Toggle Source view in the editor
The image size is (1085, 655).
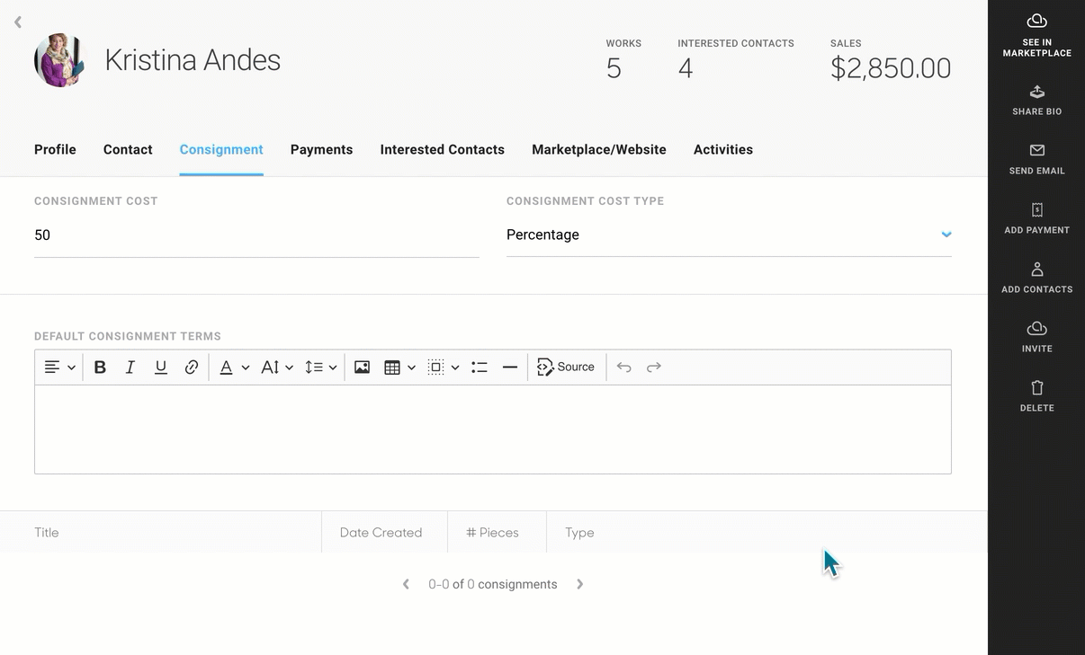[566, 367]
